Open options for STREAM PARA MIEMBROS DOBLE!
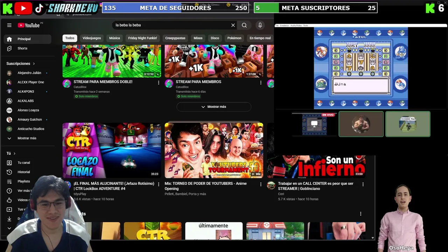This screenshot has width=448, height=252. tap(159, 83)
